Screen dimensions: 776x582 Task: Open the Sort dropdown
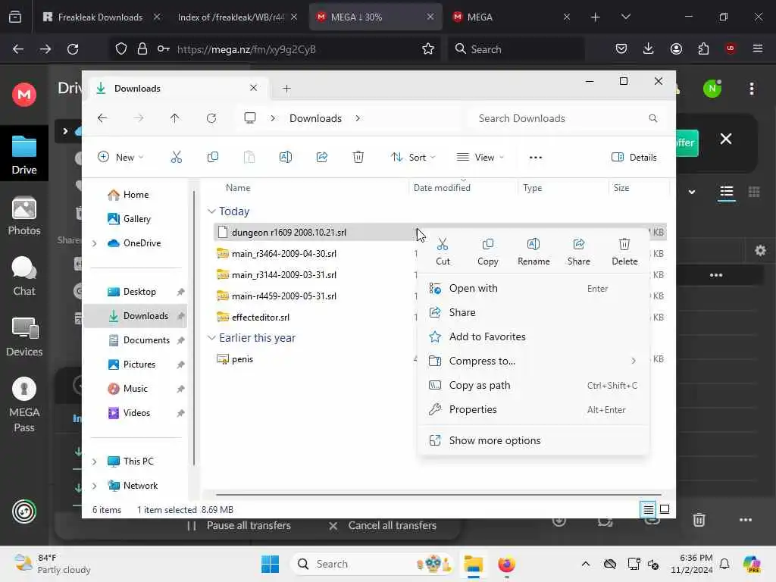413,158
